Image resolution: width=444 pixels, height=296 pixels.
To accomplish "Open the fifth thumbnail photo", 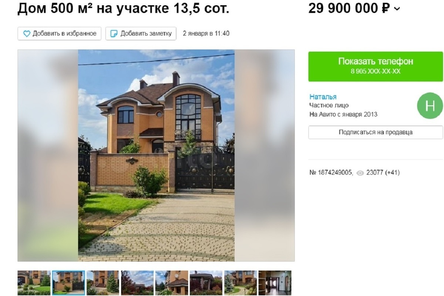I will (172, 283).
